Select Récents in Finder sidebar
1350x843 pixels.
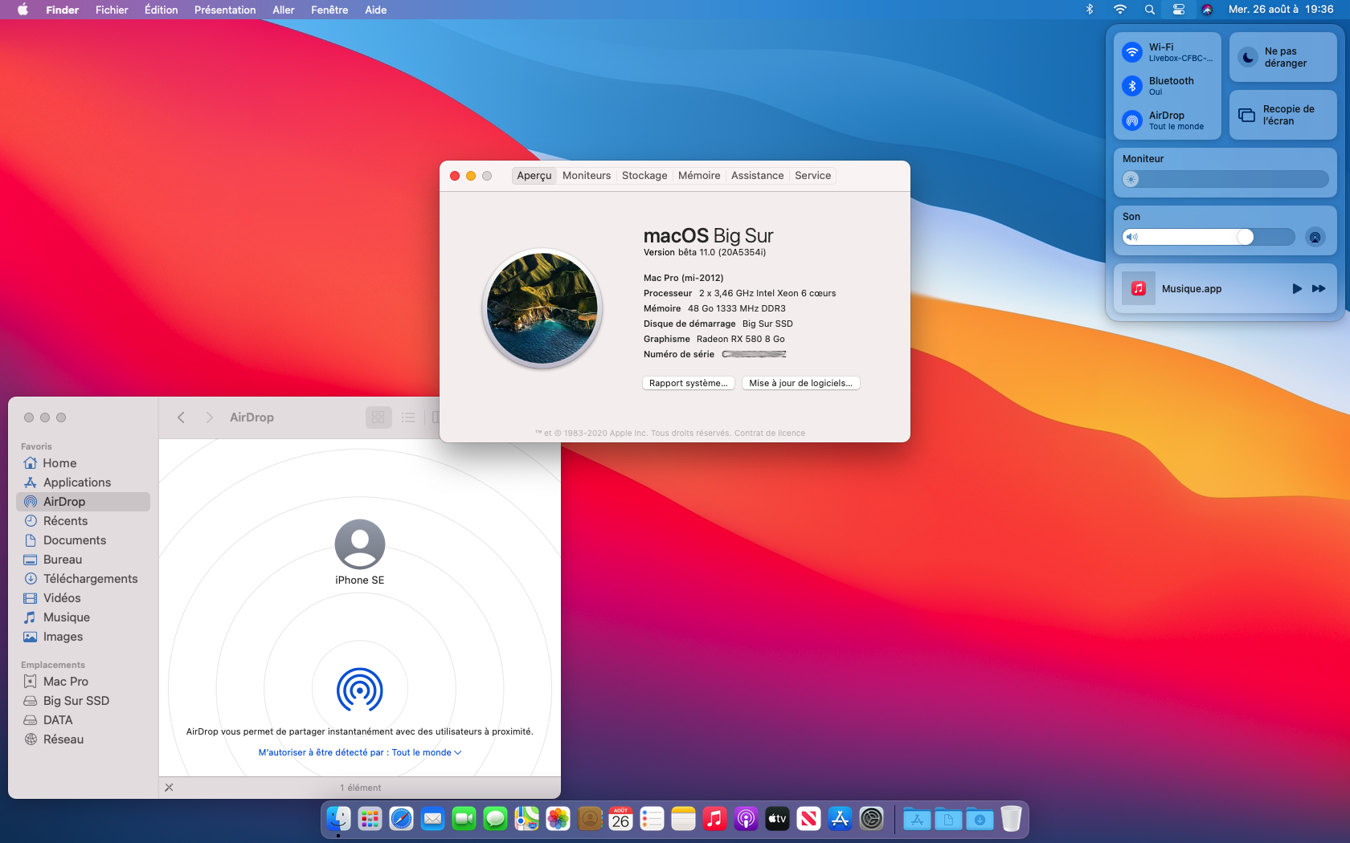coord(83,521)
